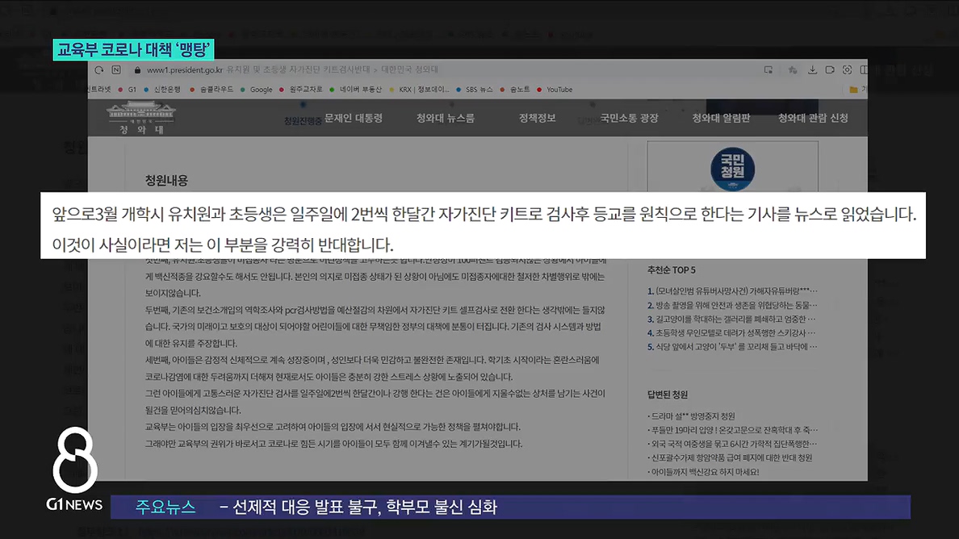
Task: Open the 신한은행 bookmark
Action: (167, 90)
